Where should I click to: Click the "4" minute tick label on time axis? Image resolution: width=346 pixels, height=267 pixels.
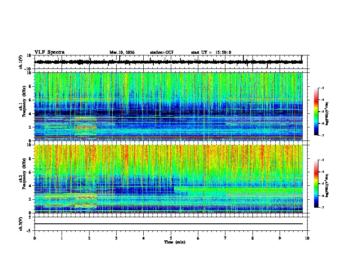tap(143, 238)
